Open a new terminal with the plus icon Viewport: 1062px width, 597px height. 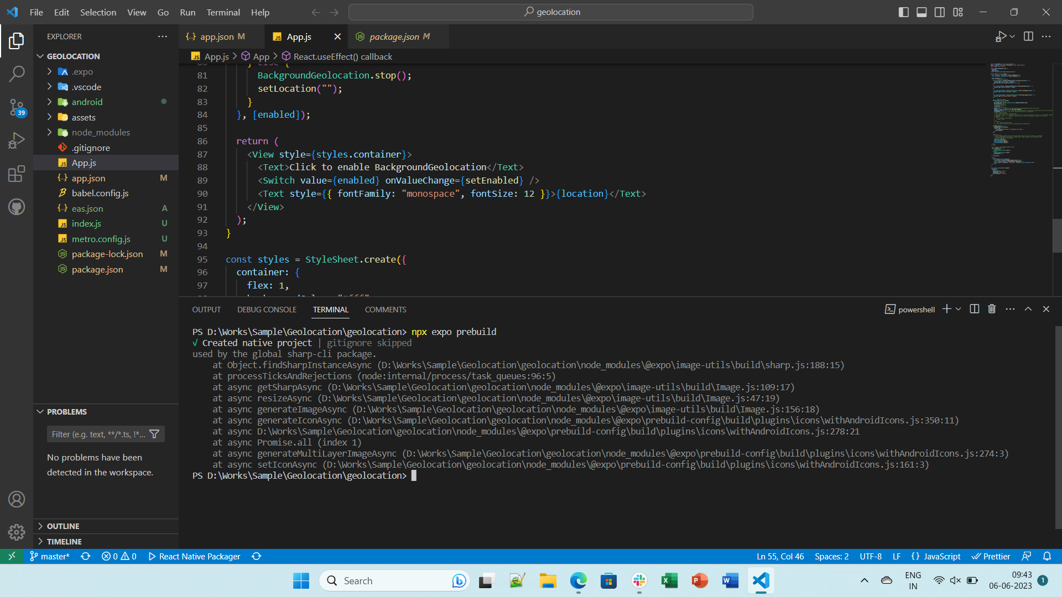pos(946,309)
